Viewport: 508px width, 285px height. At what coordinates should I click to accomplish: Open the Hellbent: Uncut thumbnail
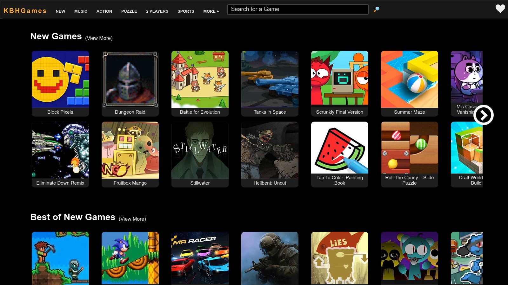click(x=270, y=150)
